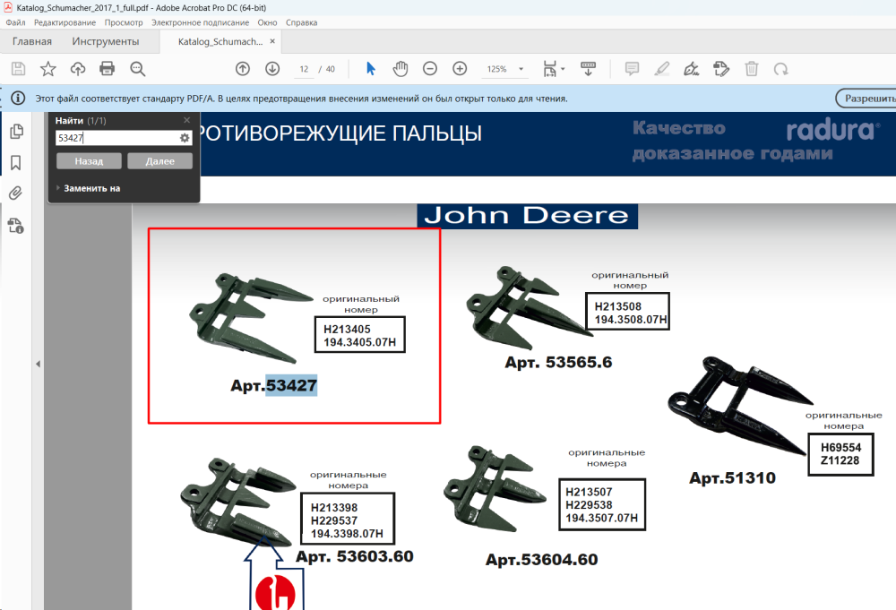Screen dimensions: 896x610
Task: Open standards information panel icon
Action: click(16, 226)
